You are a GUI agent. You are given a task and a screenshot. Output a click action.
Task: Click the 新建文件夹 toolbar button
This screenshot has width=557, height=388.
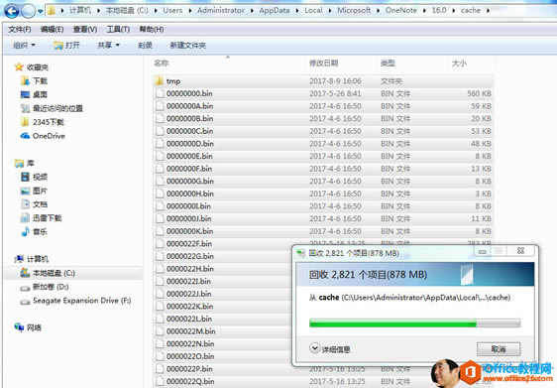tap(188, 46)
